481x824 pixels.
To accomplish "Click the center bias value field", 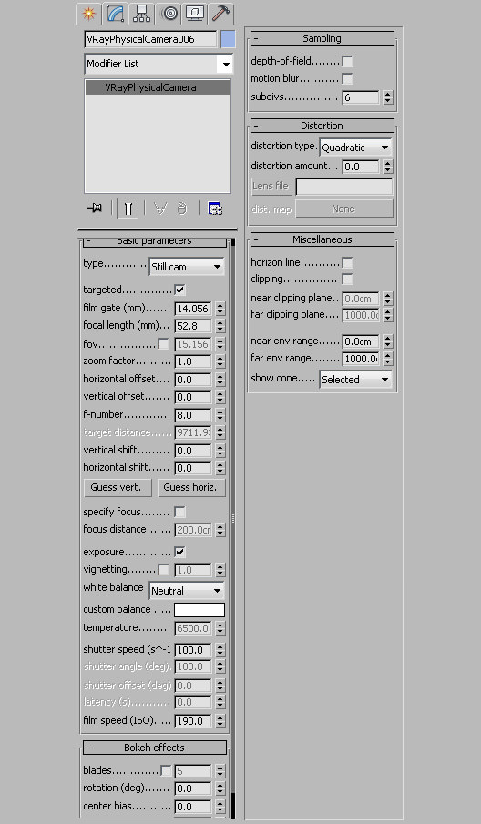I will (x=193, y=807).
